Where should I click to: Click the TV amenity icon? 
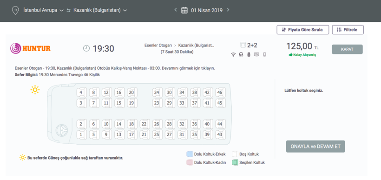point(256,54)
